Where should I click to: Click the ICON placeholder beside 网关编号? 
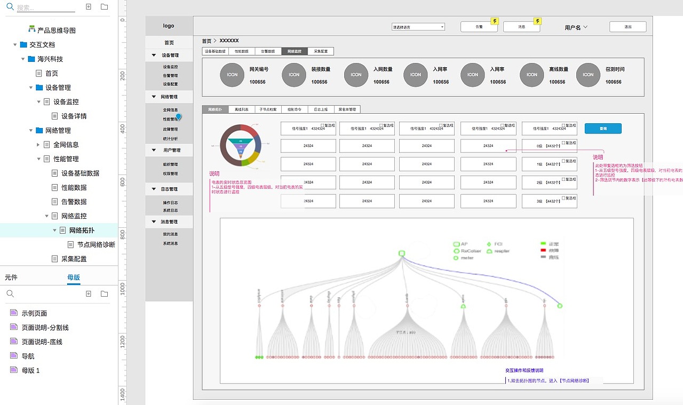pyautogui.click(x=232, y=75)
